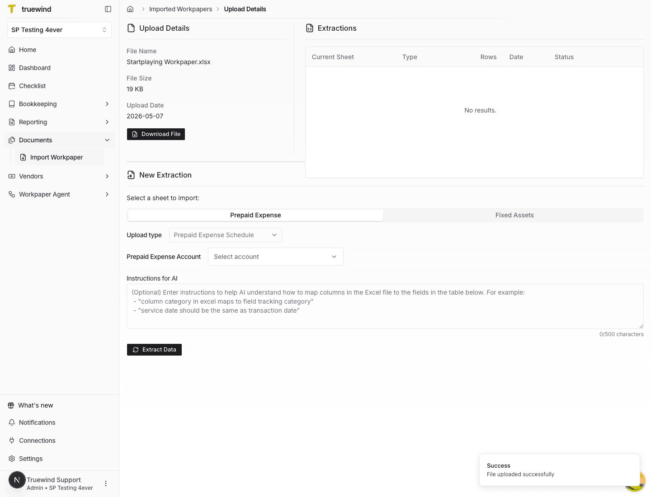Click the Upload Details file icon
Screen dimensions: 651x497
tap(131, 28)
